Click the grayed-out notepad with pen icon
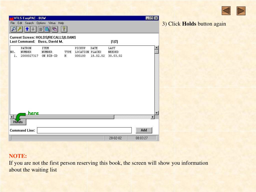Screen dimensions: 256x192 click(x=41, y=29)
